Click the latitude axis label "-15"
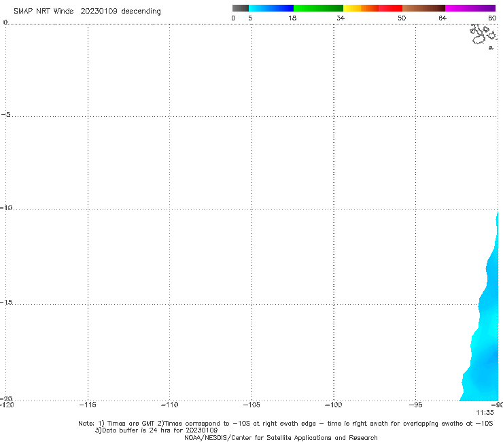503x442 pixels. pos(6,302)
